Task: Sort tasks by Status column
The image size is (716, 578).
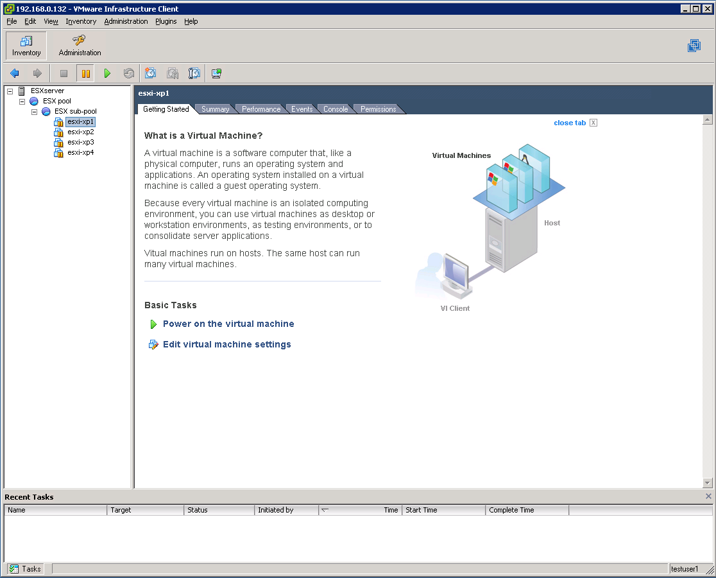Action: (x=219, y=510)
